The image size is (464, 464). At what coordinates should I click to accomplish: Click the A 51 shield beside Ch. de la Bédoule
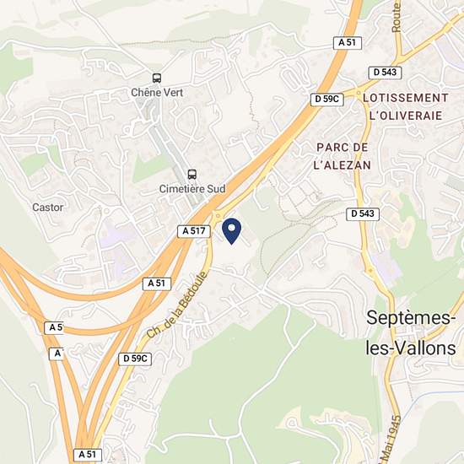point(157,283)
